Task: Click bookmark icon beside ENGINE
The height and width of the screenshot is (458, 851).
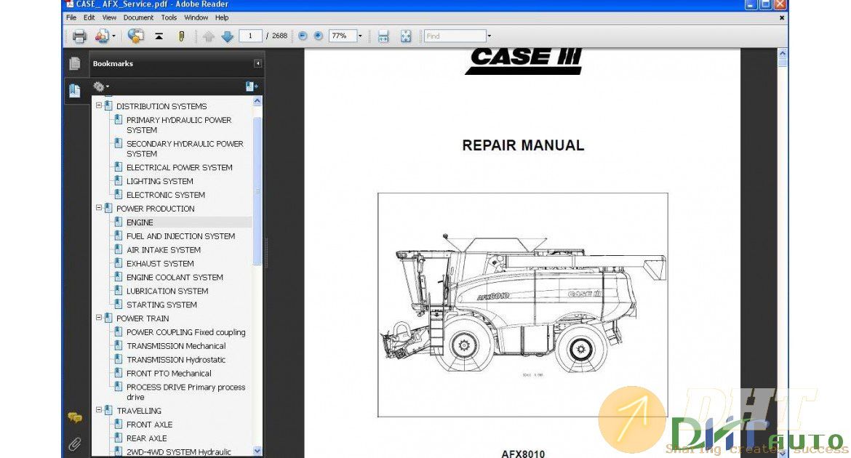Action: pos(119,222)
